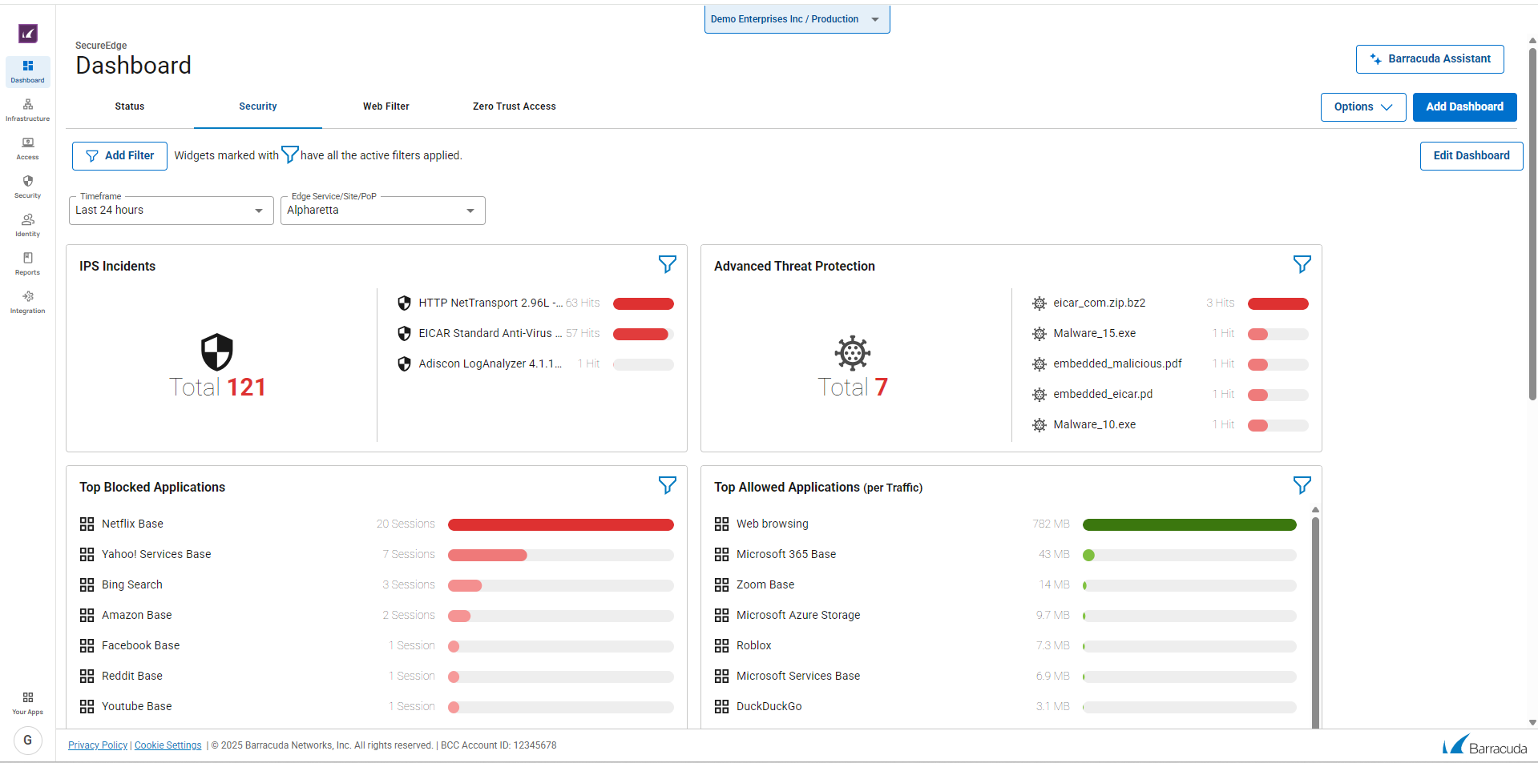Open the Integration sidebar section
1538x763 pixels.
click(27, 303)
